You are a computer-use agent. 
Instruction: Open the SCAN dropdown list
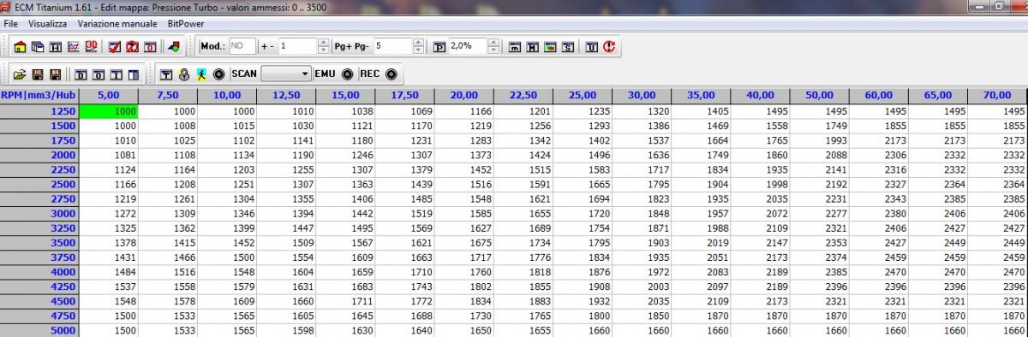286,74
